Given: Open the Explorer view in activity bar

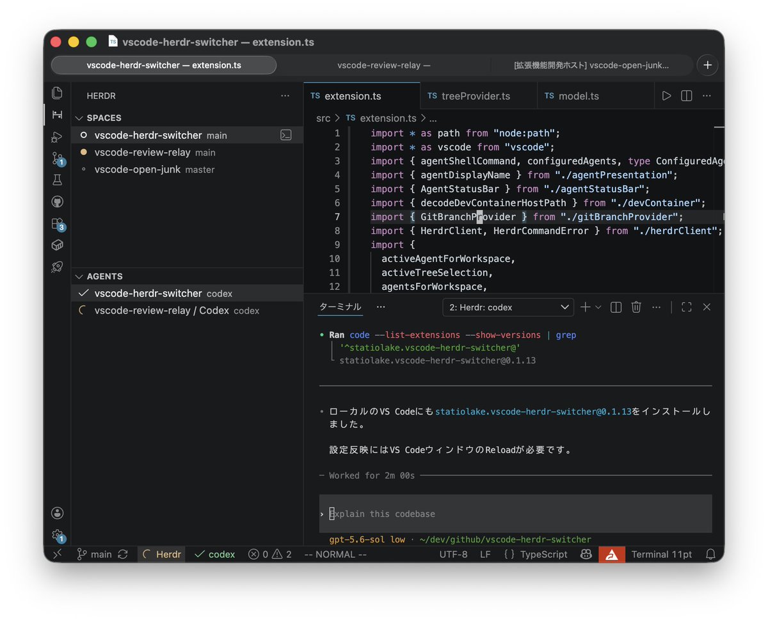Looking at the screenshot, I should click(57, 93).
